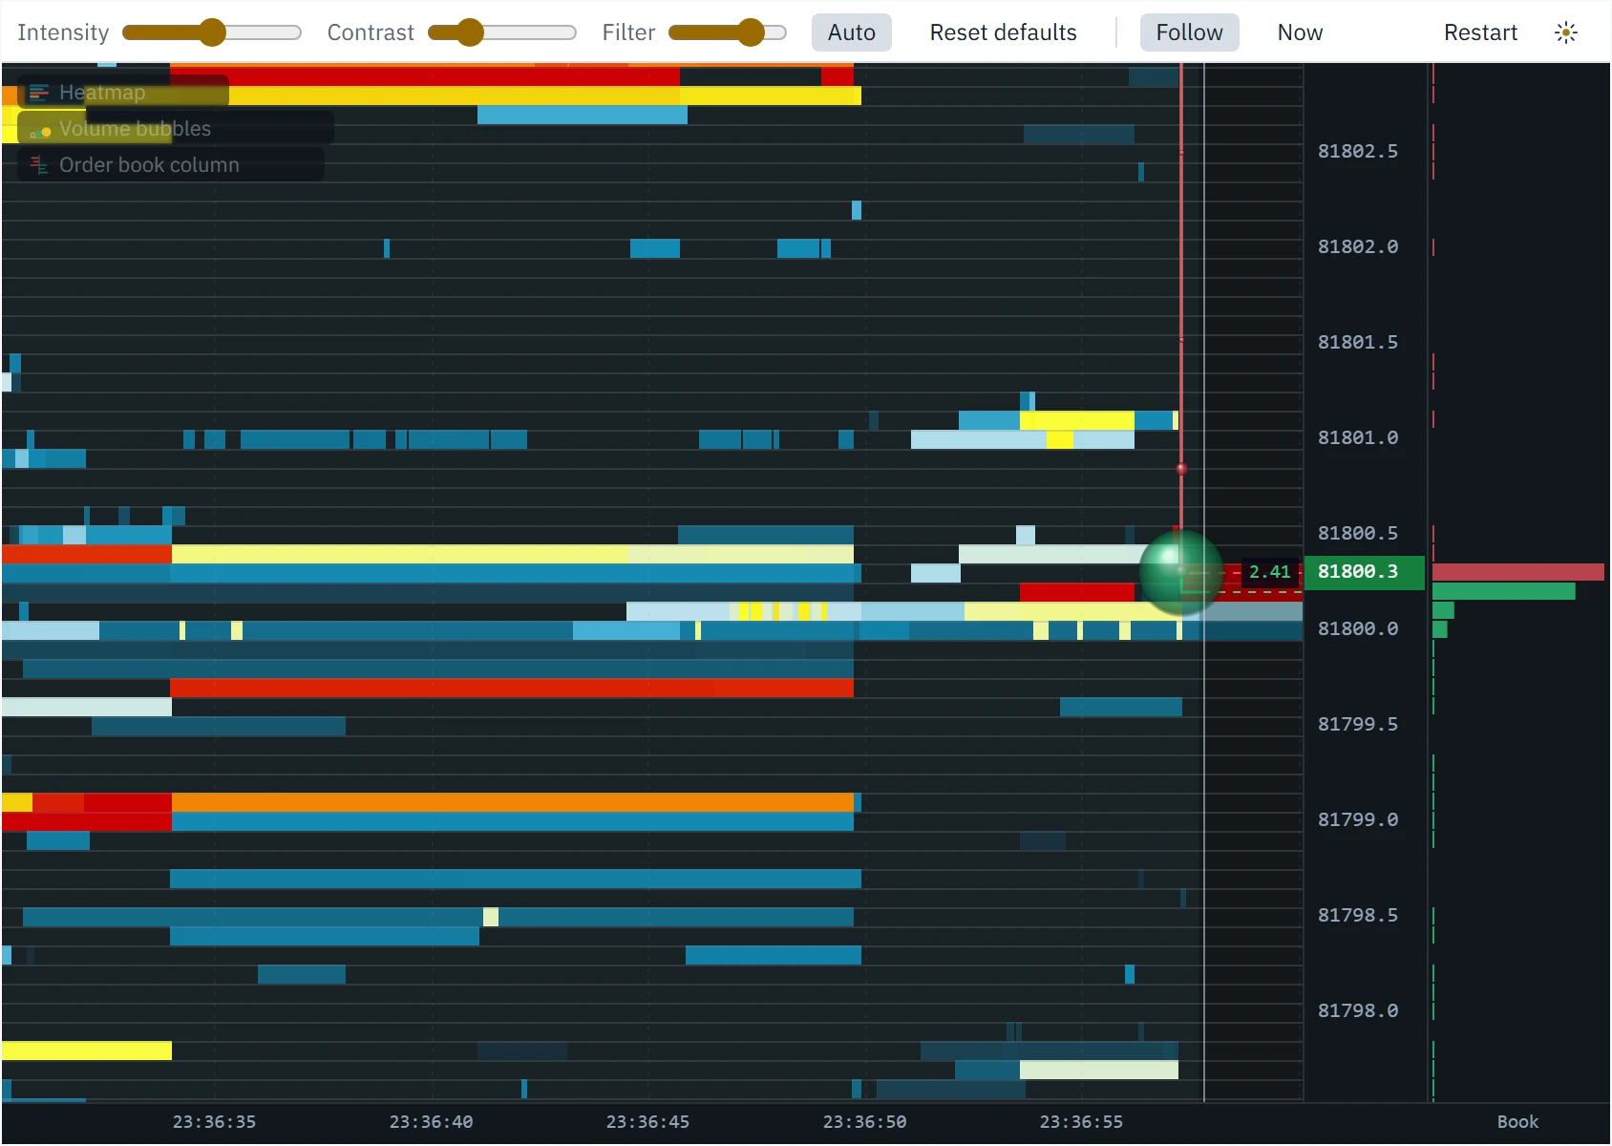
Task: Click the Intensity label
Action: [63, 32]
